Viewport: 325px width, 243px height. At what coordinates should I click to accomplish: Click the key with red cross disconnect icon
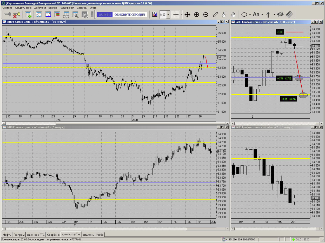coord(17,15)
